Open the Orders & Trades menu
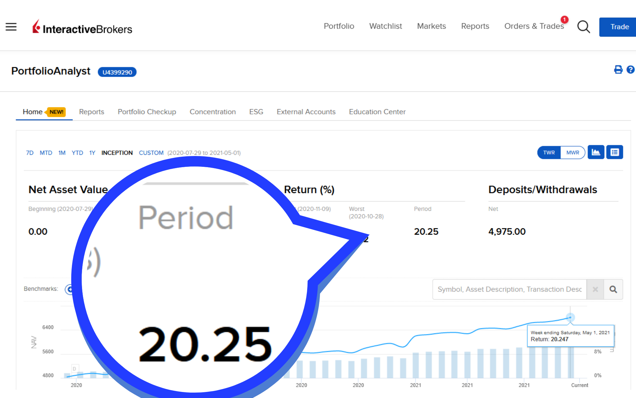This screenshot has width=636, height=398. point(534,26)
